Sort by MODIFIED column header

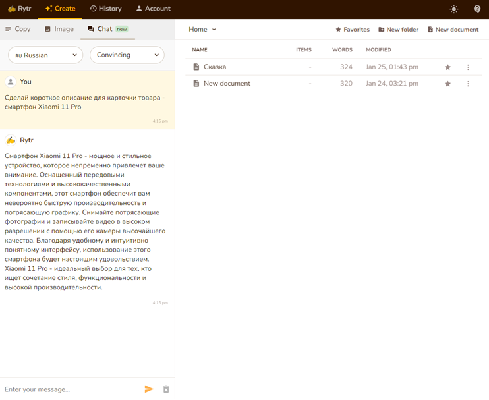[378, 50]
